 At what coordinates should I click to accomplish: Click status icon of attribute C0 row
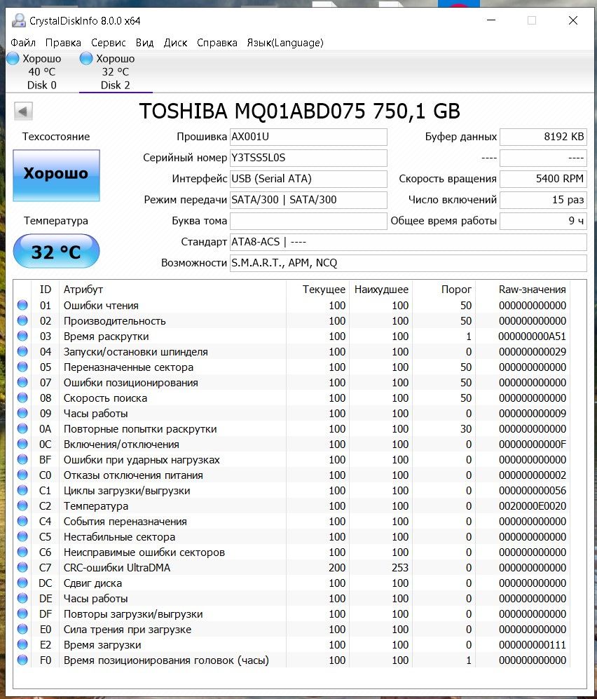tap(22, 475)
